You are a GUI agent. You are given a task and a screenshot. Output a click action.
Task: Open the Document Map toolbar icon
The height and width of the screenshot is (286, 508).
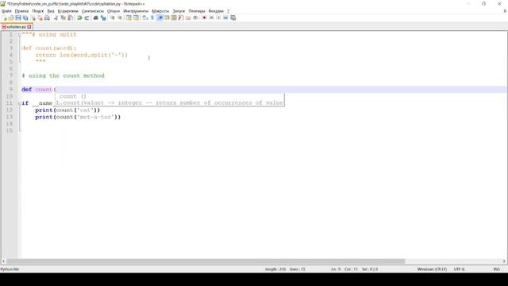(x=174, y=17)
